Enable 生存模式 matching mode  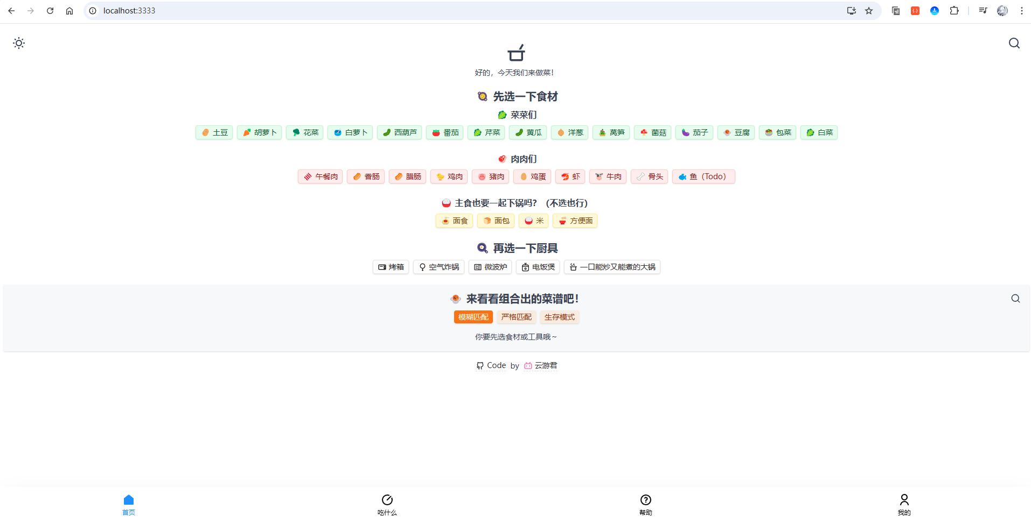[559, 317]
